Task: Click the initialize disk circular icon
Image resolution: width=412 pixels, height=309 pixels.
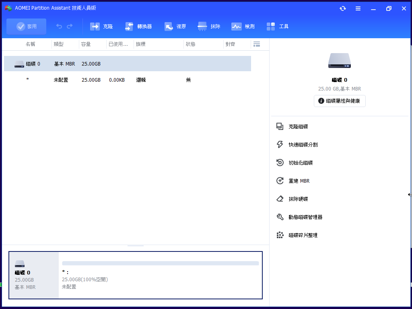Action: [x=280, y=163]
